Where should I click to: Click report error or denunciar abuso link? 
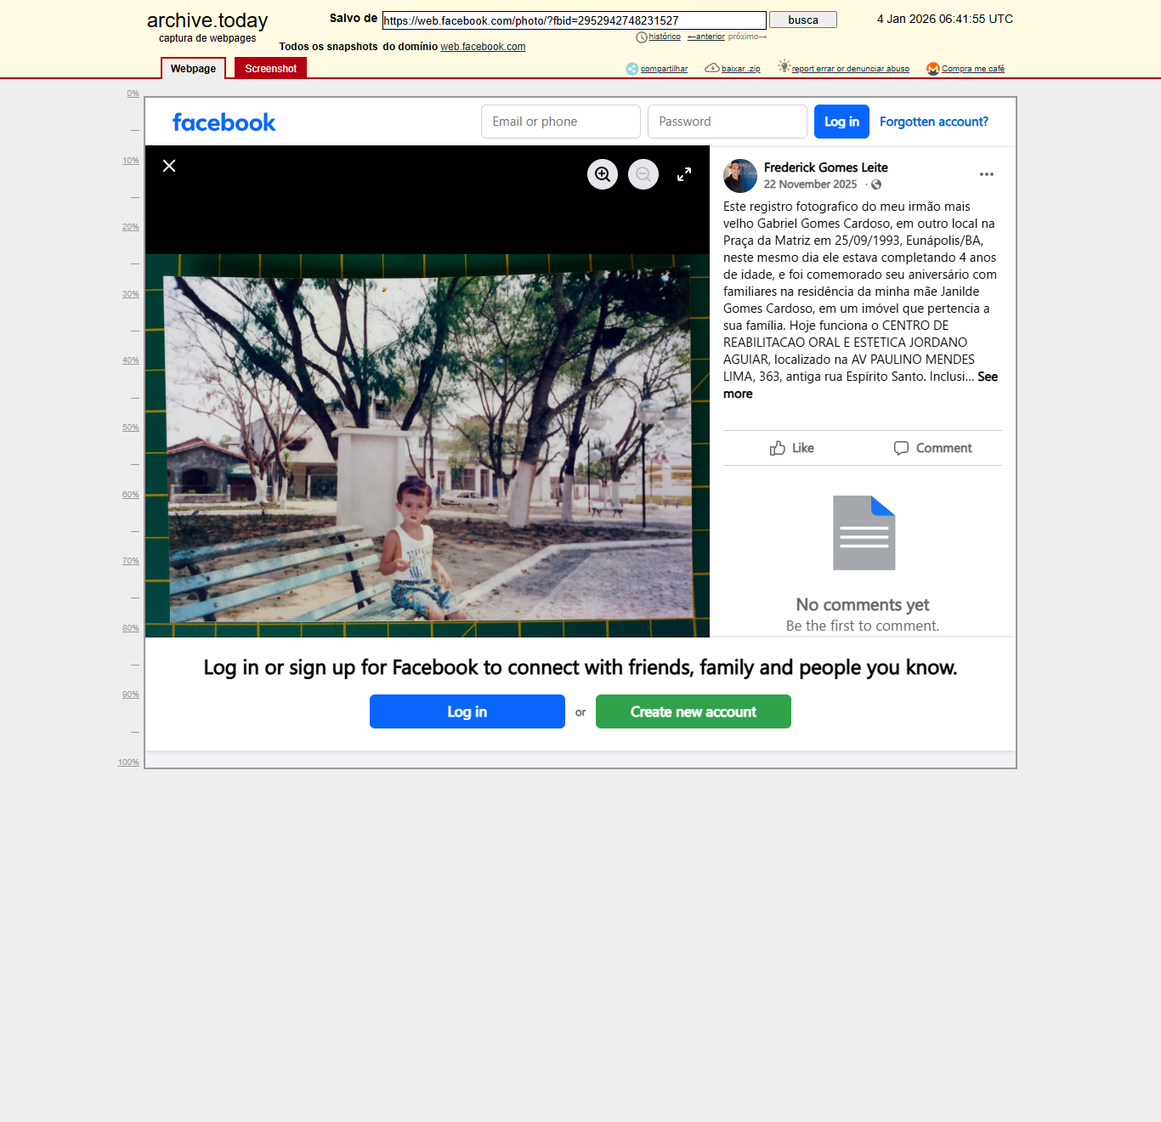pyautogui.click(x=851, y=69)
